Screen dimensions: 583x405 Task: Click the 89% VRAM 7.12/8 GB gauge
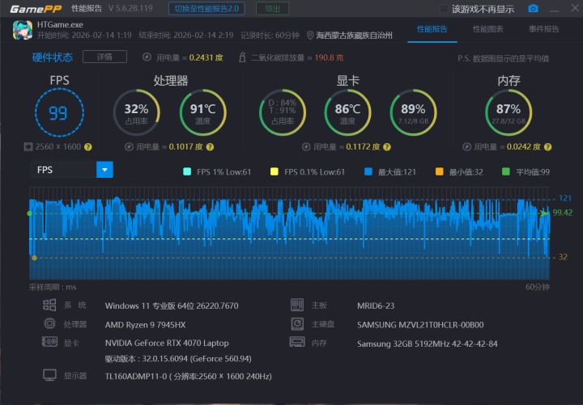click(413, 112)
